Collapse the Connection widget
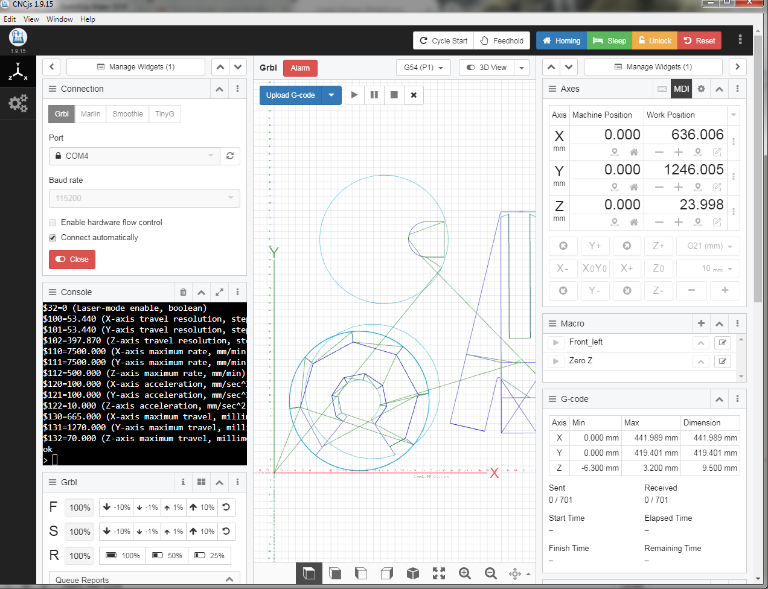Viewport: 768px width, 589px height. coord(219,89)
